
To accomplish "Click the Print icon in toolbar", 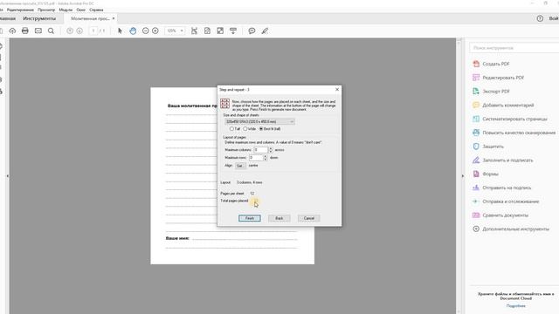I will tap(25, 31).
